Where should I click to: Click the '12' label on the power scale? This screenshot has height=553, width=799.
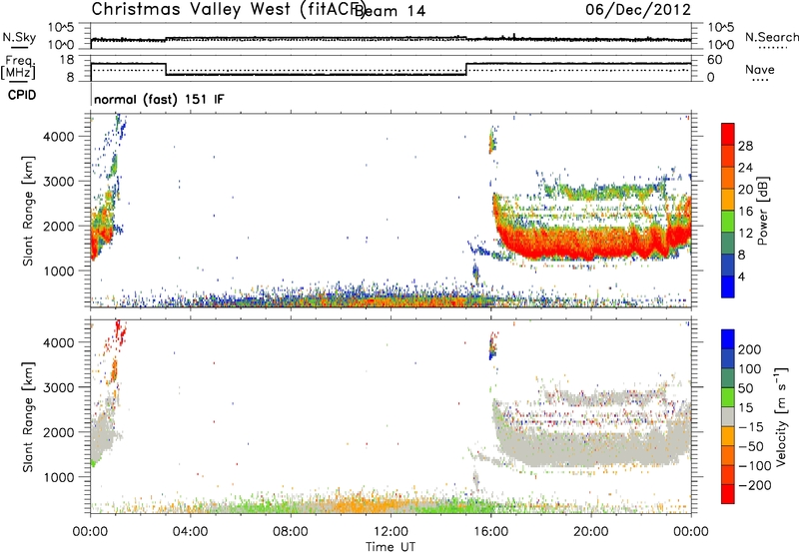(745, 234)
